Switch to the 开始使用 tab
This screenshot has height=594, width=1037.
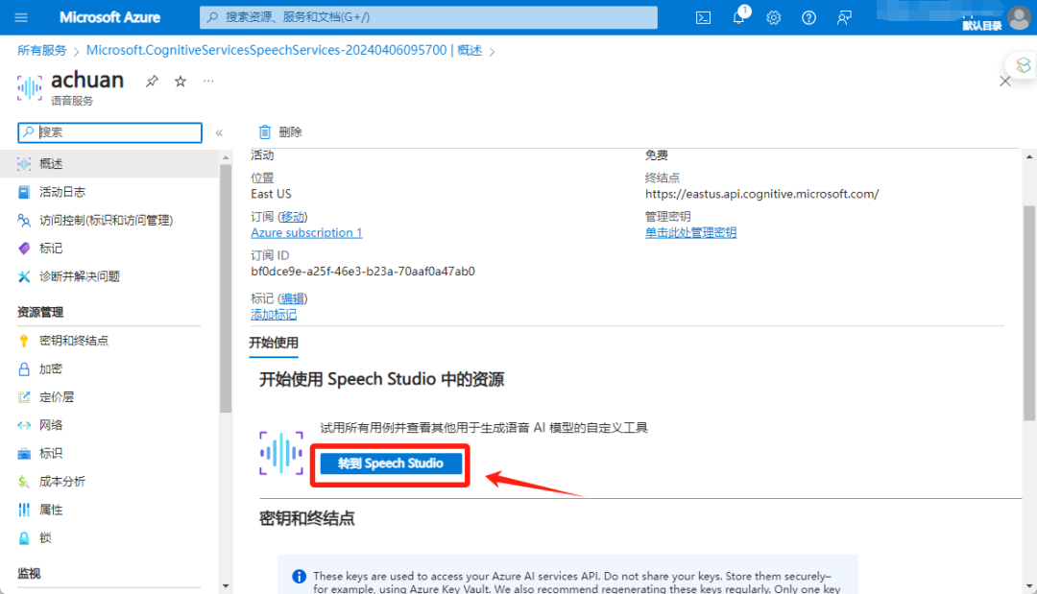click(x=273, y=343)
